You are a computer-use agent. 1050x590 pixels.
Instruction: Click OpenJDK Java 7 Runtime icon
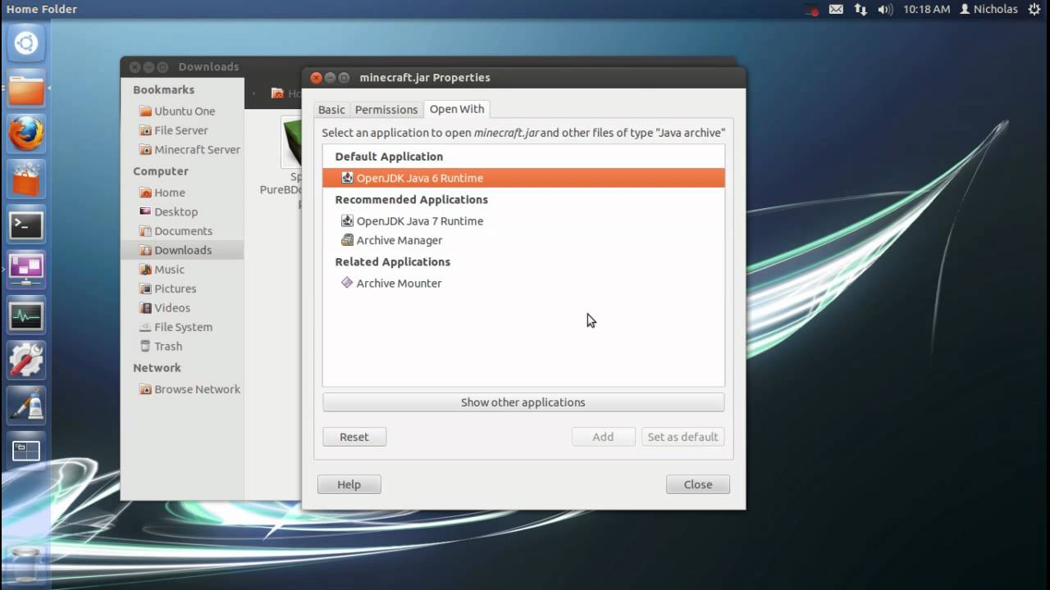coord(347,220)
